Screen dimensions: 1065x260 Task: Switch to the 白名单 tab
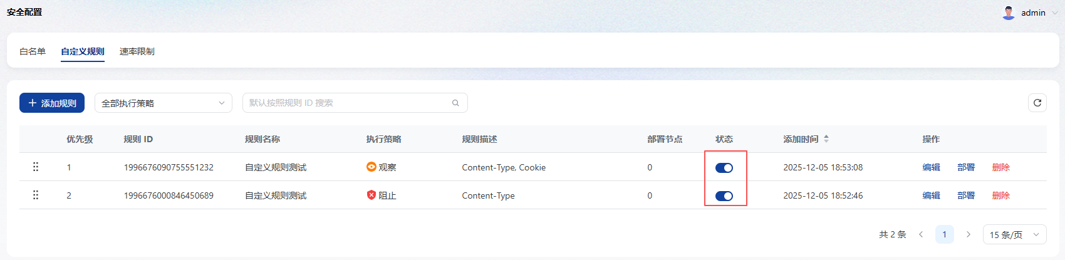tap(33, 51)
